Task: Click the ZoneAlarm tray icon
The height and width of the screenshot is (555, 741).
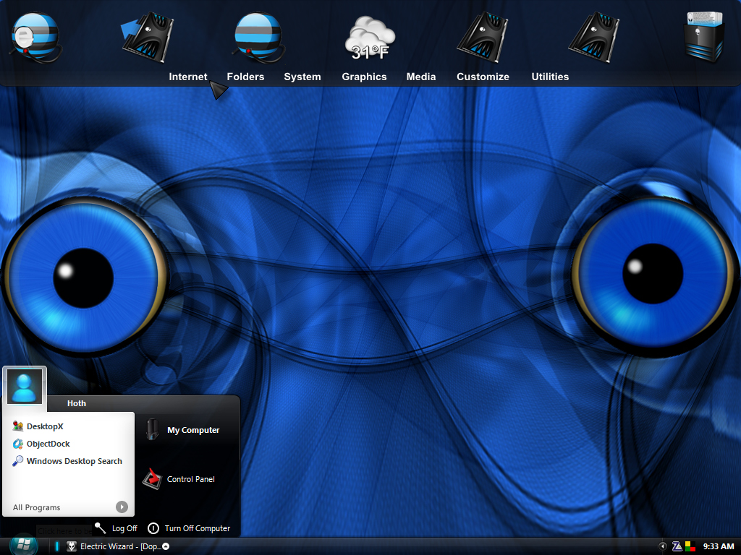Action: pyautogui.click(x=677, y=546)
